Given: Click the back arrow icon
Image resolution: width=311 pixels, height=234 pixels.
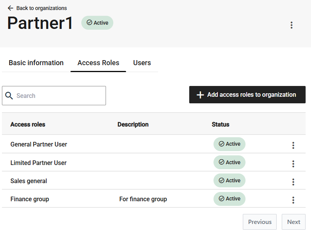Looking at the screenshot, I should coord(10,8).
